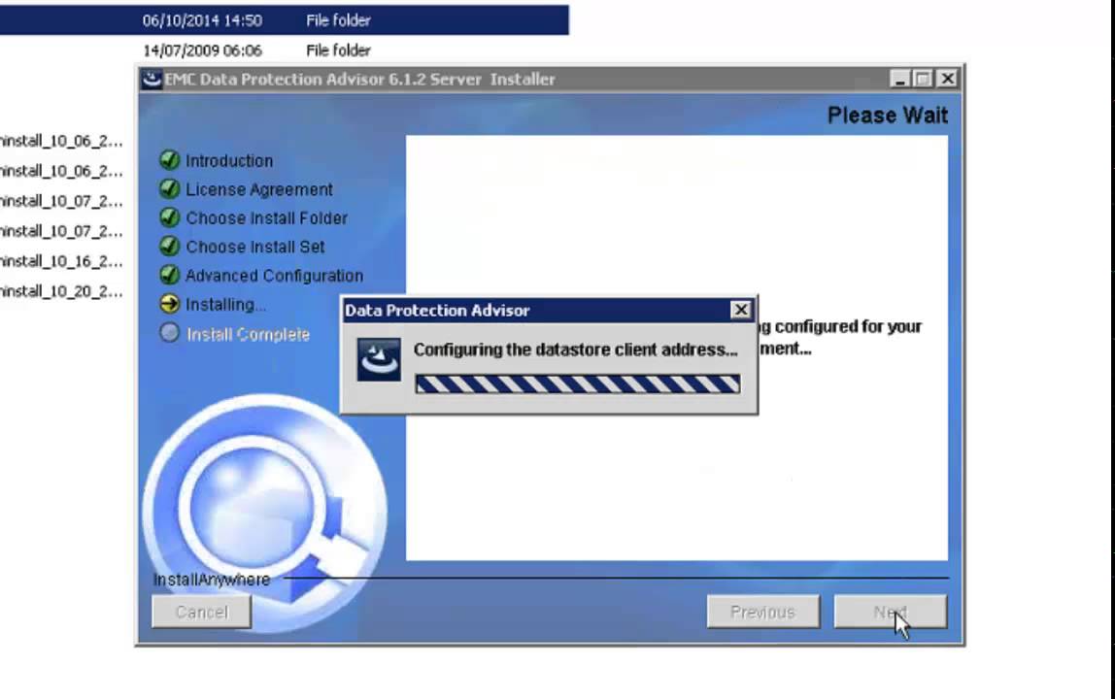
Task: Select the Introduction step label
Action: point(229,161)
